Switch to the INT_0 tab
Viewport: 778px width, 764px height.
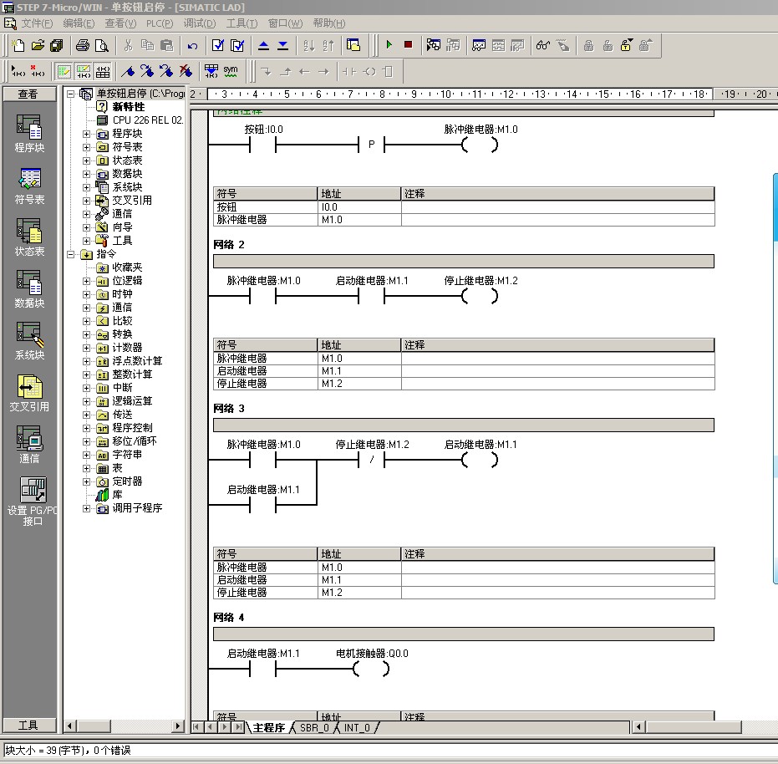357,728
